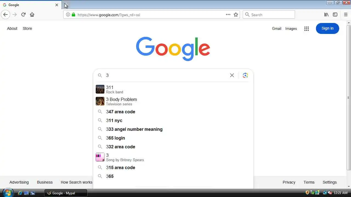Open a new browser tab
This screenshot has height=197, width=351.
[66, 5]
